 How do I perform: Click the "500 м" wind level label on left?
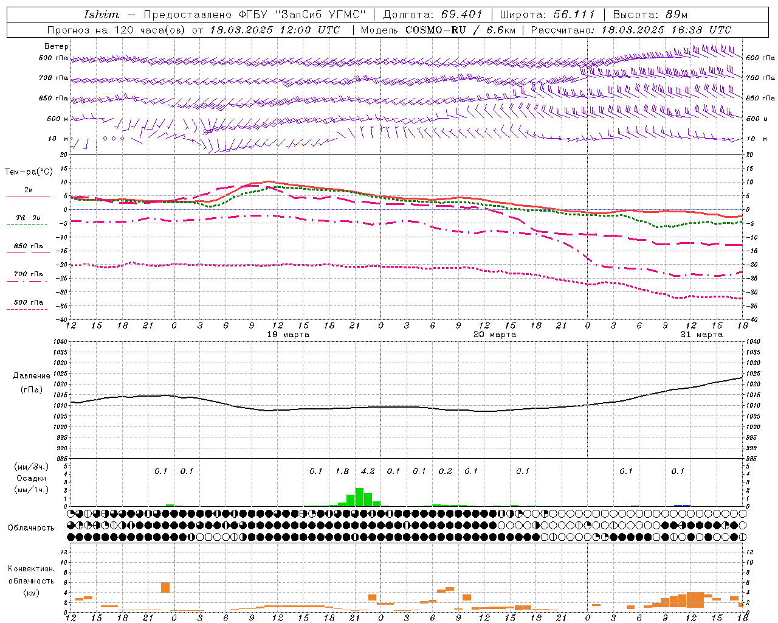tap(58, 119)
